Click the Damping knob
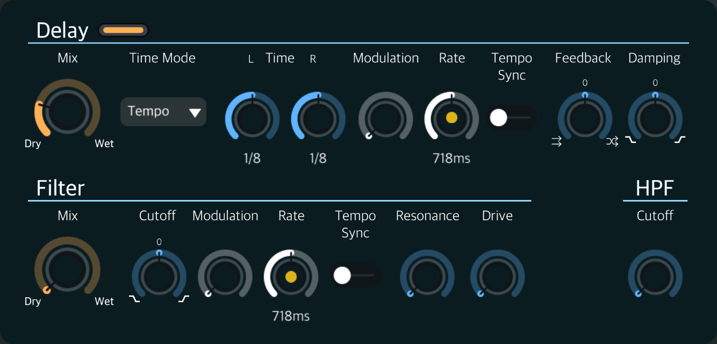 655,118
